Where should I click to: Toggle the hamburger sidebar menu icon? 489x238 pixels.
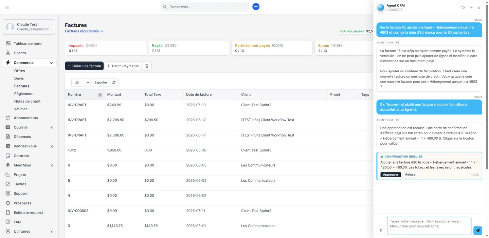click(x=7, y=7)
